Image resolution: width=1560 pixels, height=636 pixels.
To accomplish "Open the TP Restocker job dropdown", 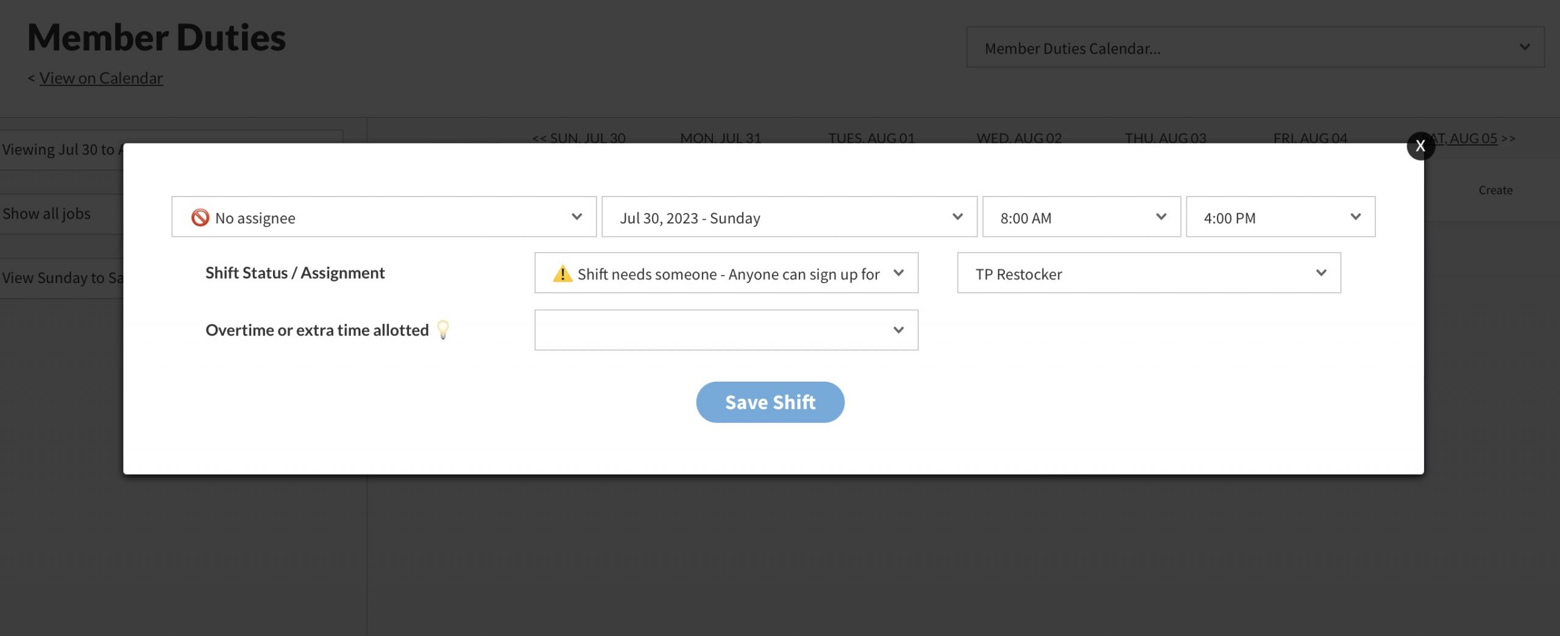I will click(x=1149, y=273).
